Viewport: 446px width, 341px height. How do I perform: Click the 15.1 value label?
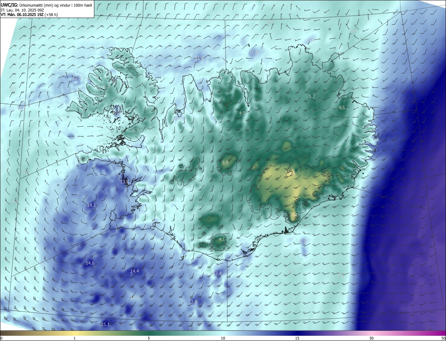click(x=105, y=324)
